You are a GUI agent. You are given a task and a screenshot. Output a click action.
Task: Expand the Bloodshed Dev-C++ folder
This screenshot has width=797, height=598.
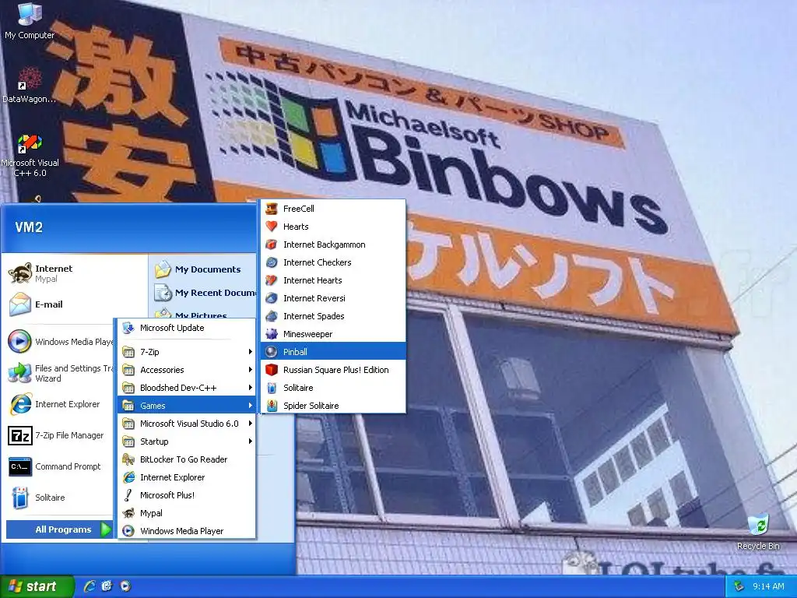(x=187, y=388)
